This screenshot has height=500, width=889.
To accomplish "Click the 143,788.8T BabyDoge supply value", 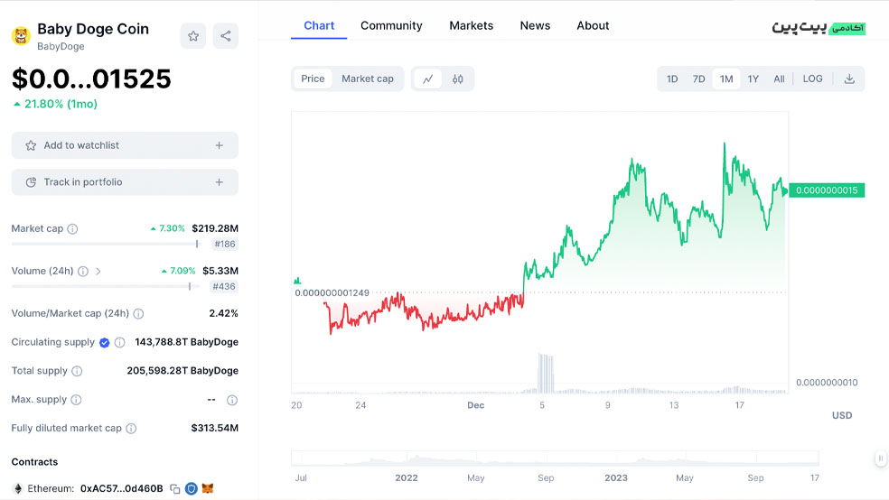I will [186, 343].
